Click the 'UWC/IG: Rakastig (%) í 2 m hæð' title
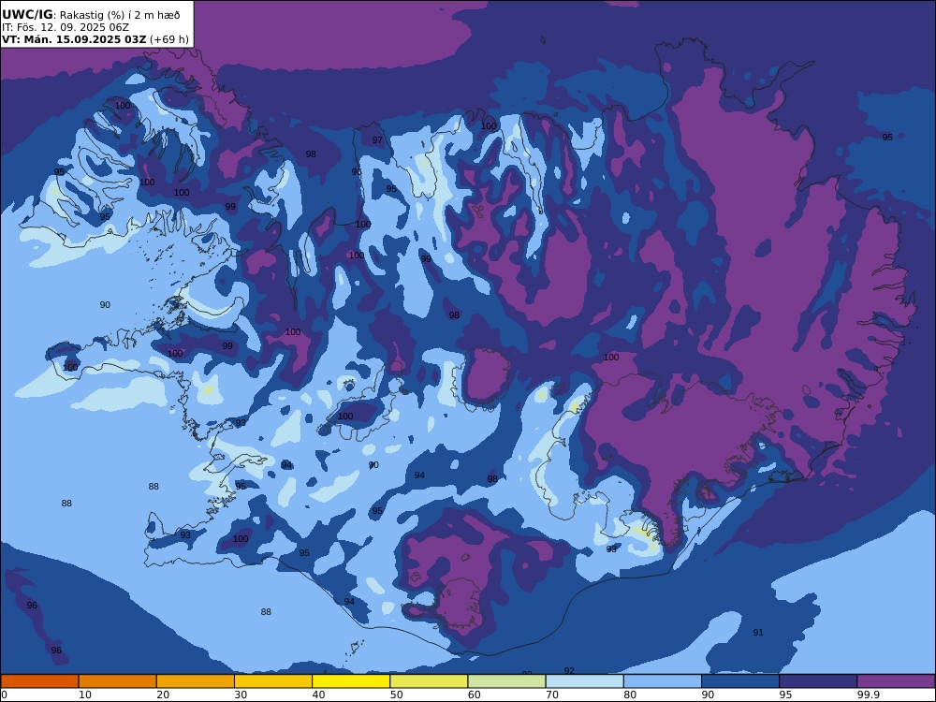Image resolution: width=936 pixels, height=702 pixels. pyautogui.click(x=91, y=15)
